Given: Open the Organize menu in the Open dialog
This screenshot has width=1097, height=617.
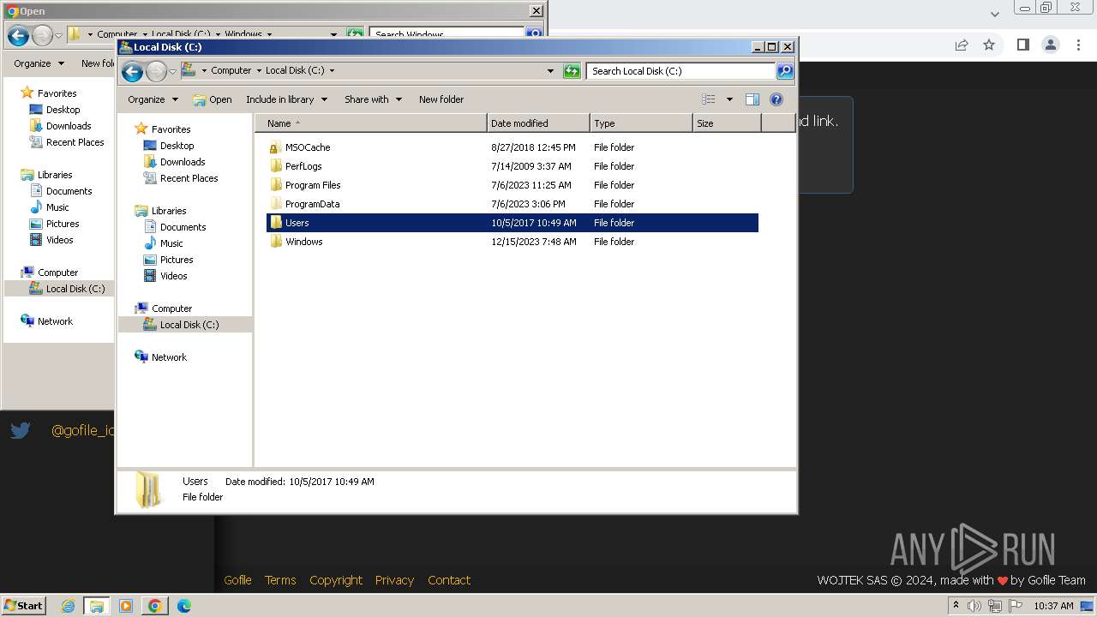Looking at the screenshot, I should pyautogui.click(x=39, y=63).
